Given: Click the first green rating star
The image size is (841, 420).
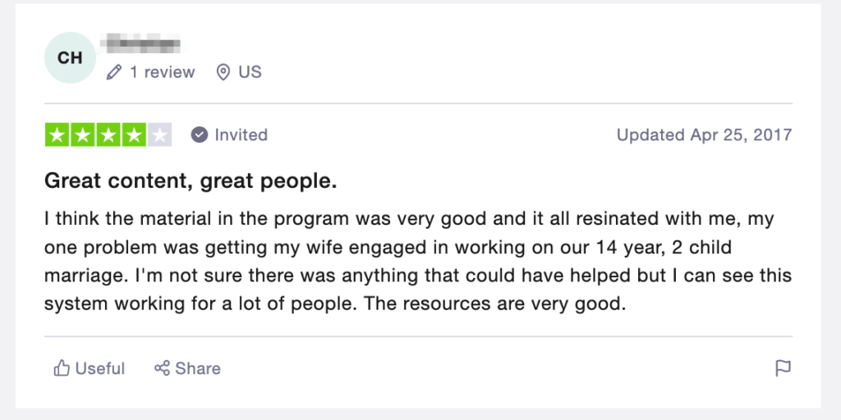Looking at the screenshot, I should 57,135.
